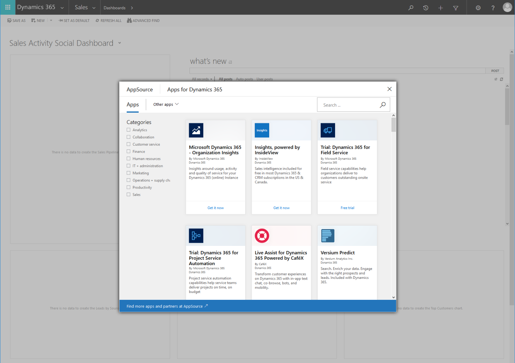Image resolution: width=515 pixels, height=363 pixels.
Task: Click Save As in the command bar
Action: [16, 21]
